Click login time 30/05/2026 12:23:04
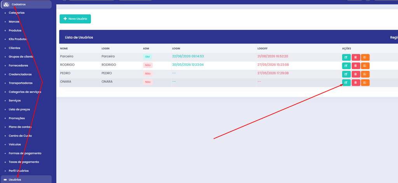Image resolution: width=398 pixels, height=183 pixels. pyautogui.click(x=188, y=65)
